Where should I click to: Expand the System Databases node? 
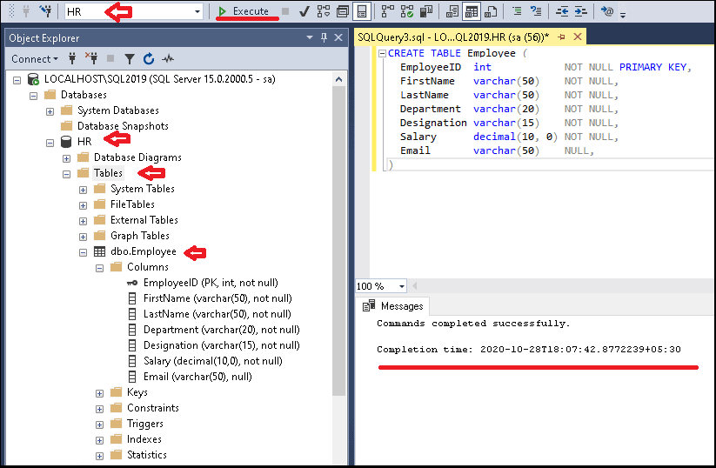tap(50, 110)
